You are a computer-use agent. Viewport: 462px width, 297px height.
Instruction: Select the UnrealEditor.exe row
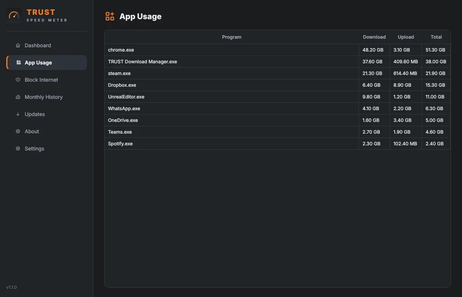click(x=277, y=97)
